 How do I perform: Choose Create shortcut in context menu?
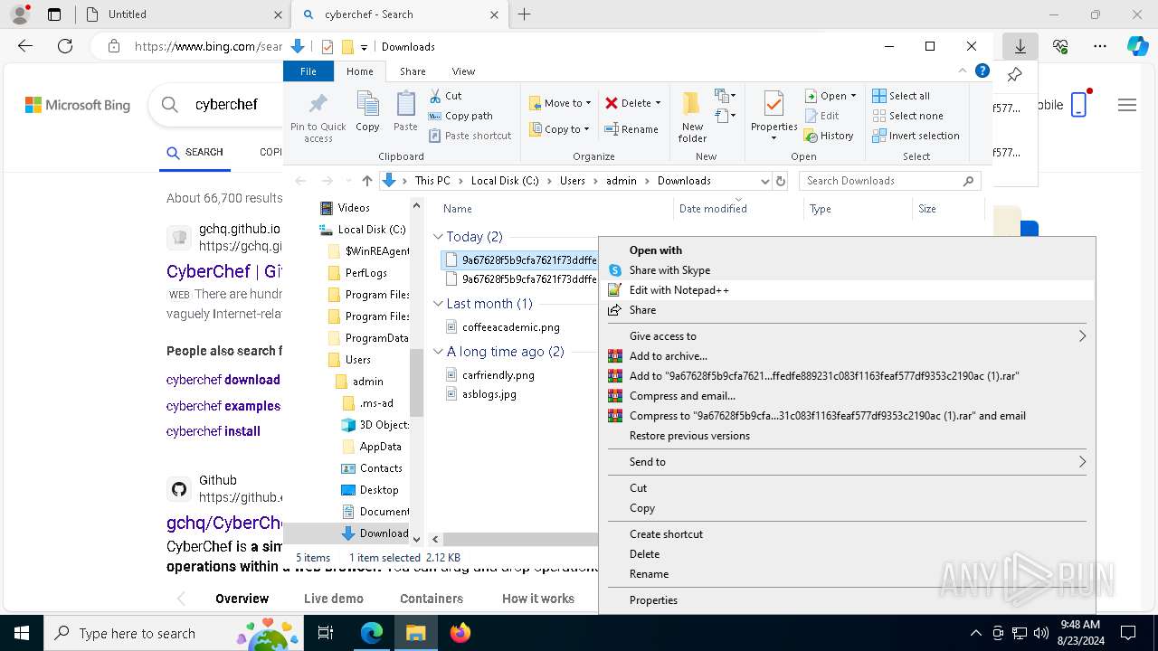(846, 534)
